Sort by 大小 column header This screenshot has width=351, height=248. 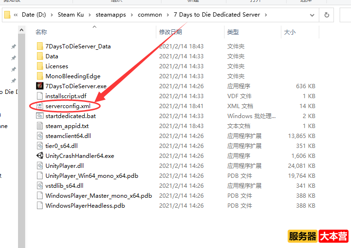289,32
